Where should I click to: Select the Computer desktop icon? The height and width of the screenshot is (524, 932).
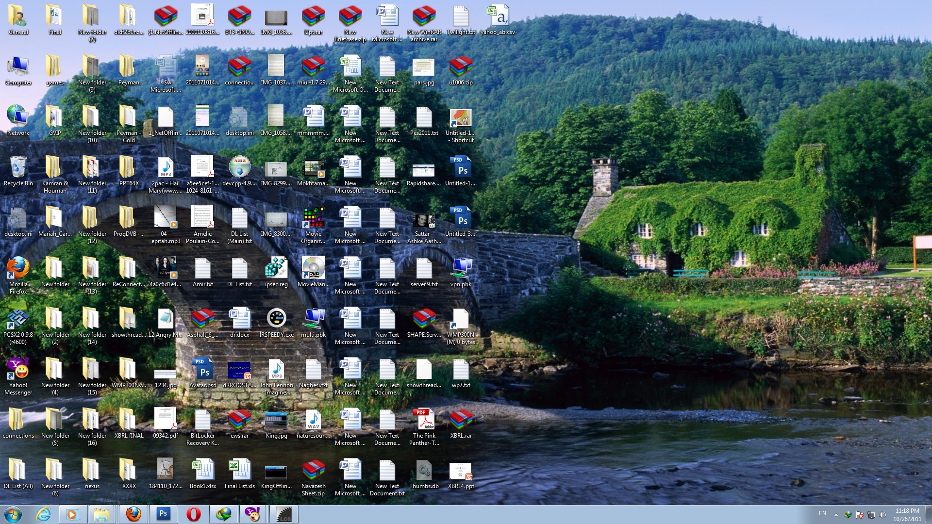coord(18,70)
